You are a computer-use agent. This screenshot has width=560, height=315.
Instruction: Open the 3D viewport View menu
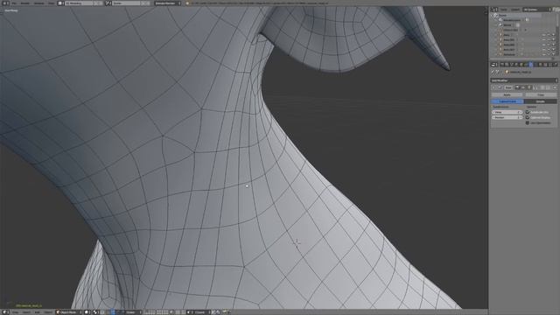point(16,312)
